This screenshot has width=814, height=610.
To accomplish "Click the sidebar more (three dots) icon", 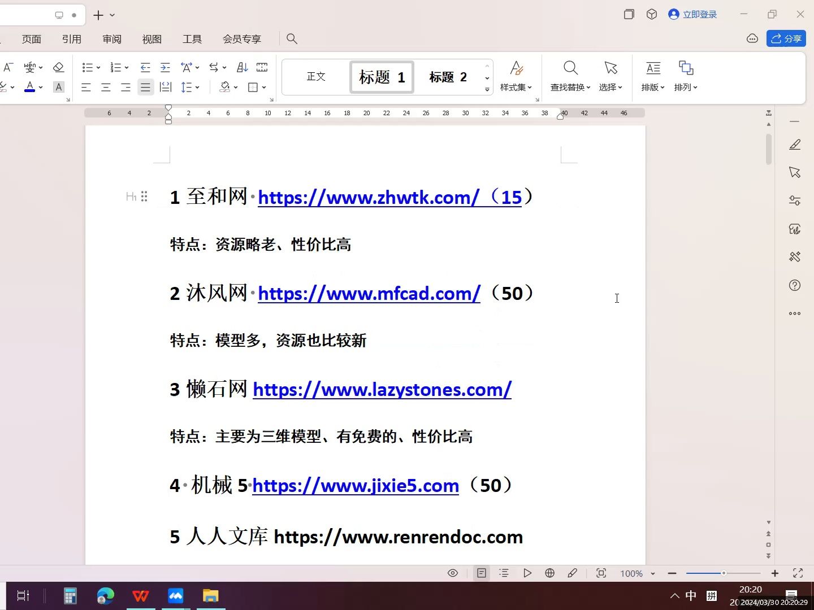I will pos(795,313).
